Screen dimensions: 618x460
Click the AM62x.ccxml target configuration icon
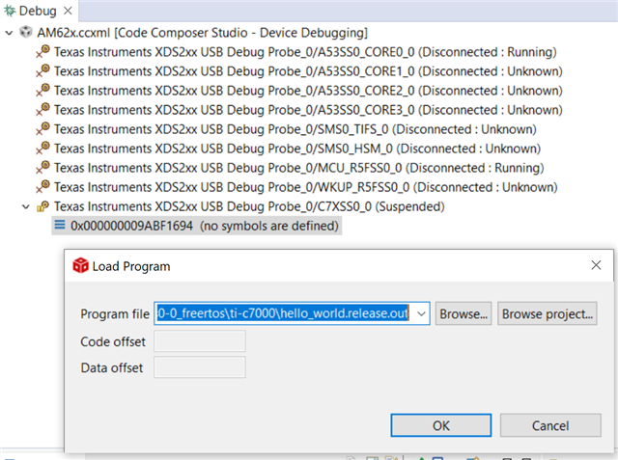click(x=26, y=32)
